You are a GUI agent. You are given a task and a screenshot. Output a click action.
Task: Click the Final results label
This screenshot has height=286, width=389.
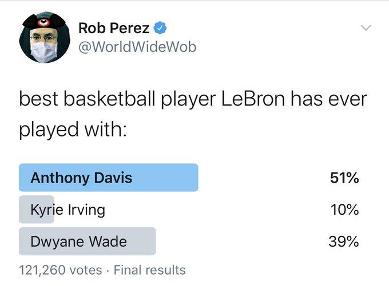click(150, 269)
